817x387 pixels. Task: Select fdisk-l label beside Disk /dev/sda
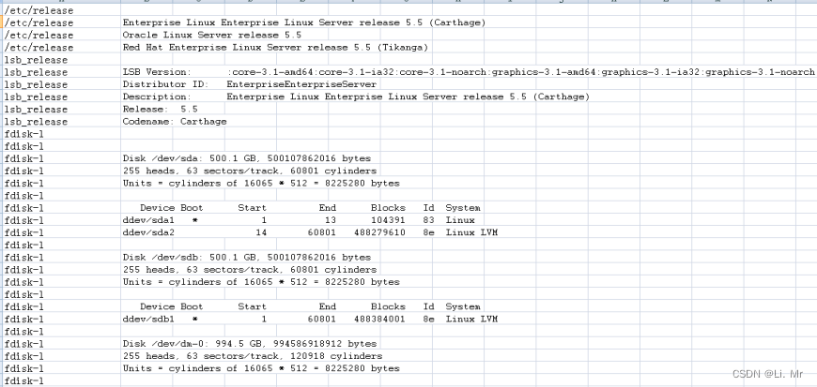pos(24,158)
